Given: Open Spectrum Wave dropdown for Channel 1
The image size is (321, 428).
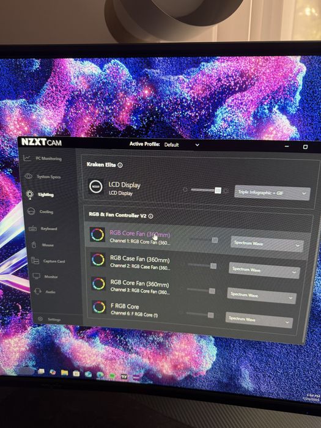Looking at the screenshot, I should tap(267, 243).
